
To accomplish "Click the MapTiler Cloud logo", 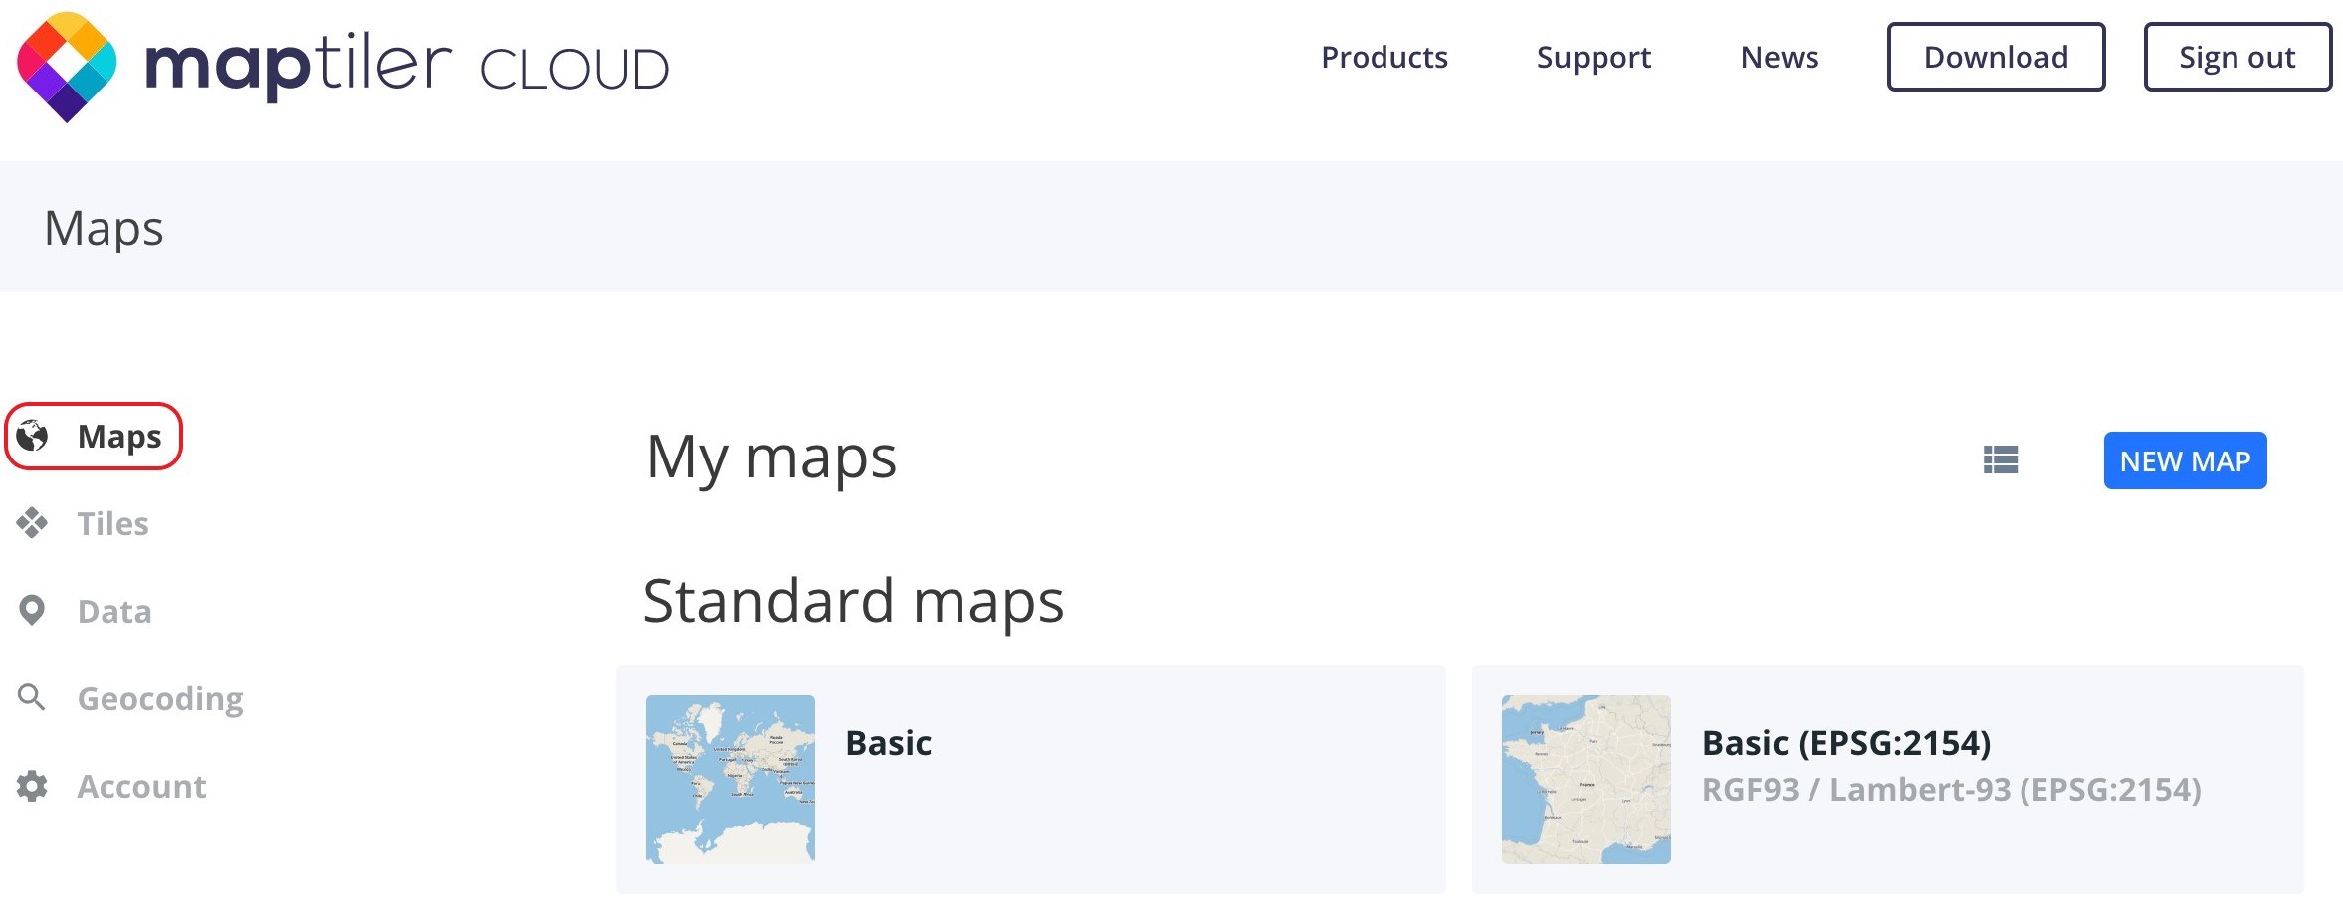I will pyautogui.click(x=338, y=65).
